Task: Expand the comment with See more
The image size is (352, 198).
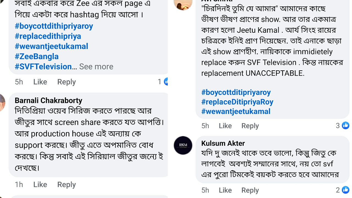Action: pyautogui.click(x=96, y=66)
